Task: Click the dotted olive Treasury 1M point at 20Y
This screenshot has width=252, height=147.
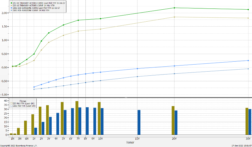Action: pos(174,17)
